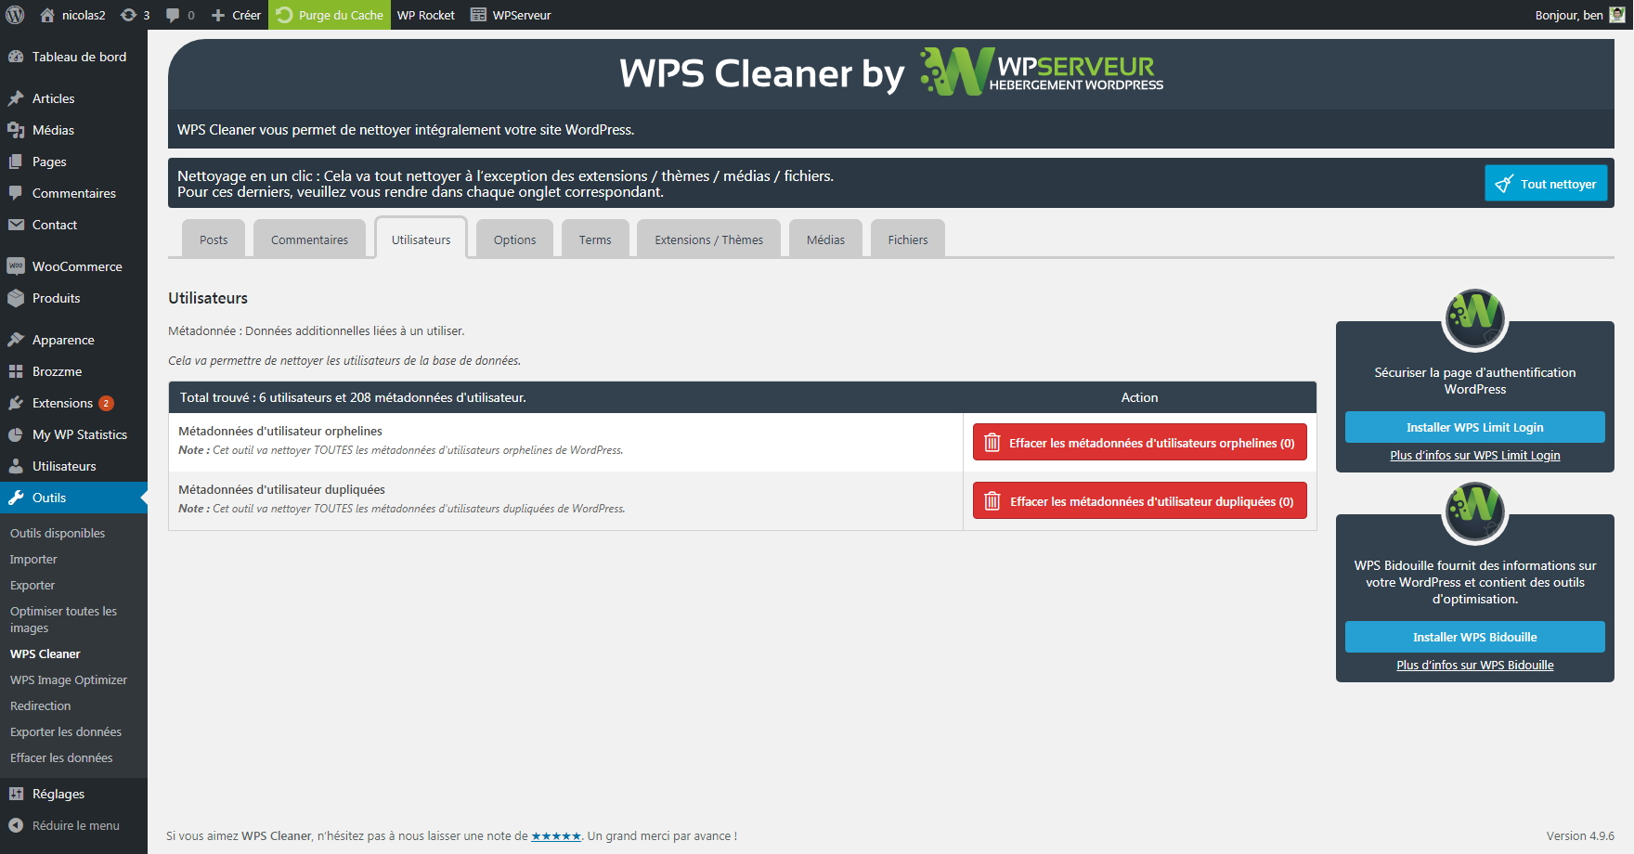This screenshot has height=854, width=1634.
Task: Open Exporter les données submenu item
Action: 66,731
